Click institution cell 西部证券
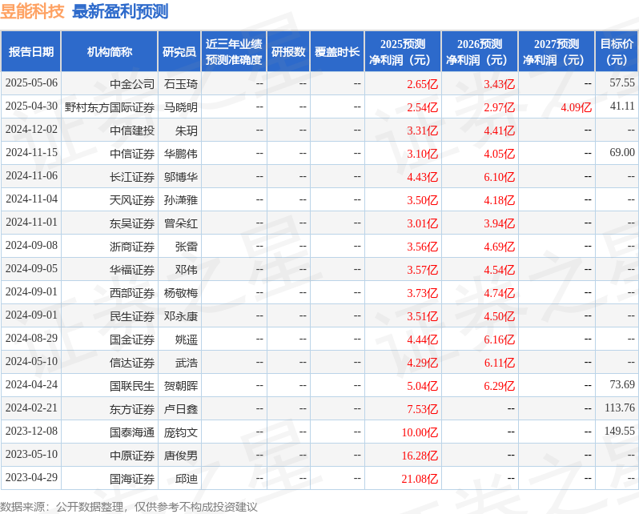 pos(132,293)
